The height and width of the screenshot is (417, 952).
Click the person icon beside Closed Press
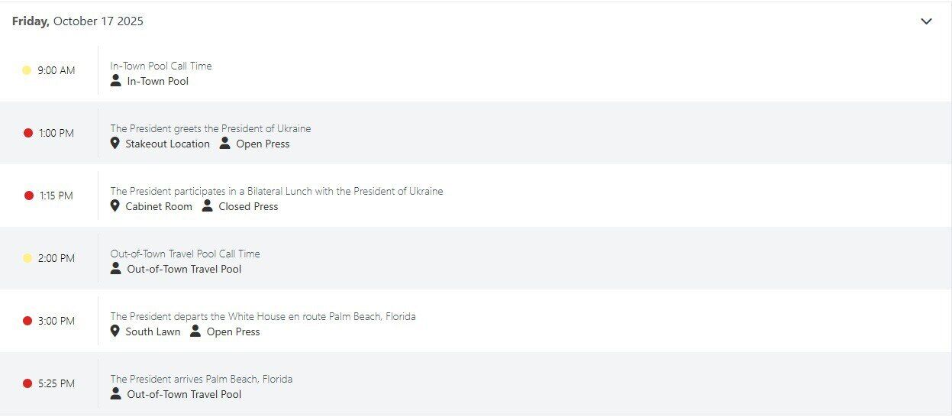pyautogui.click(x=207, y=205)
